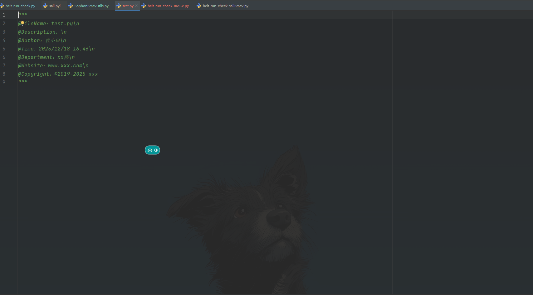Click the '@Description: \n' line
This screenshot has height=295, width=533.
42,32
